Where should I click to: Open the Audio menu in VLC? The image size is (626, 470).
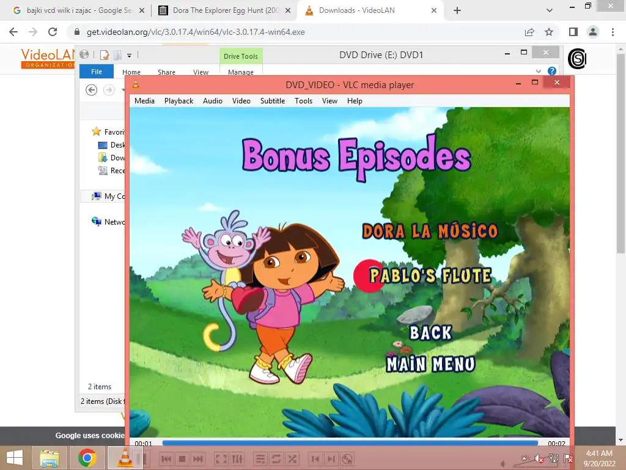212,101
